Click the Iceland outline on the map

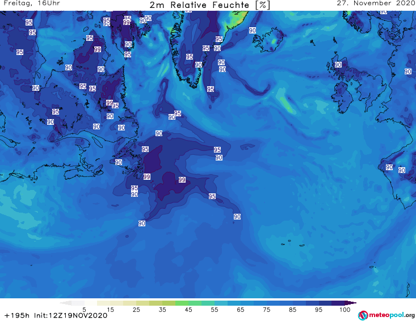click(268, 40)
